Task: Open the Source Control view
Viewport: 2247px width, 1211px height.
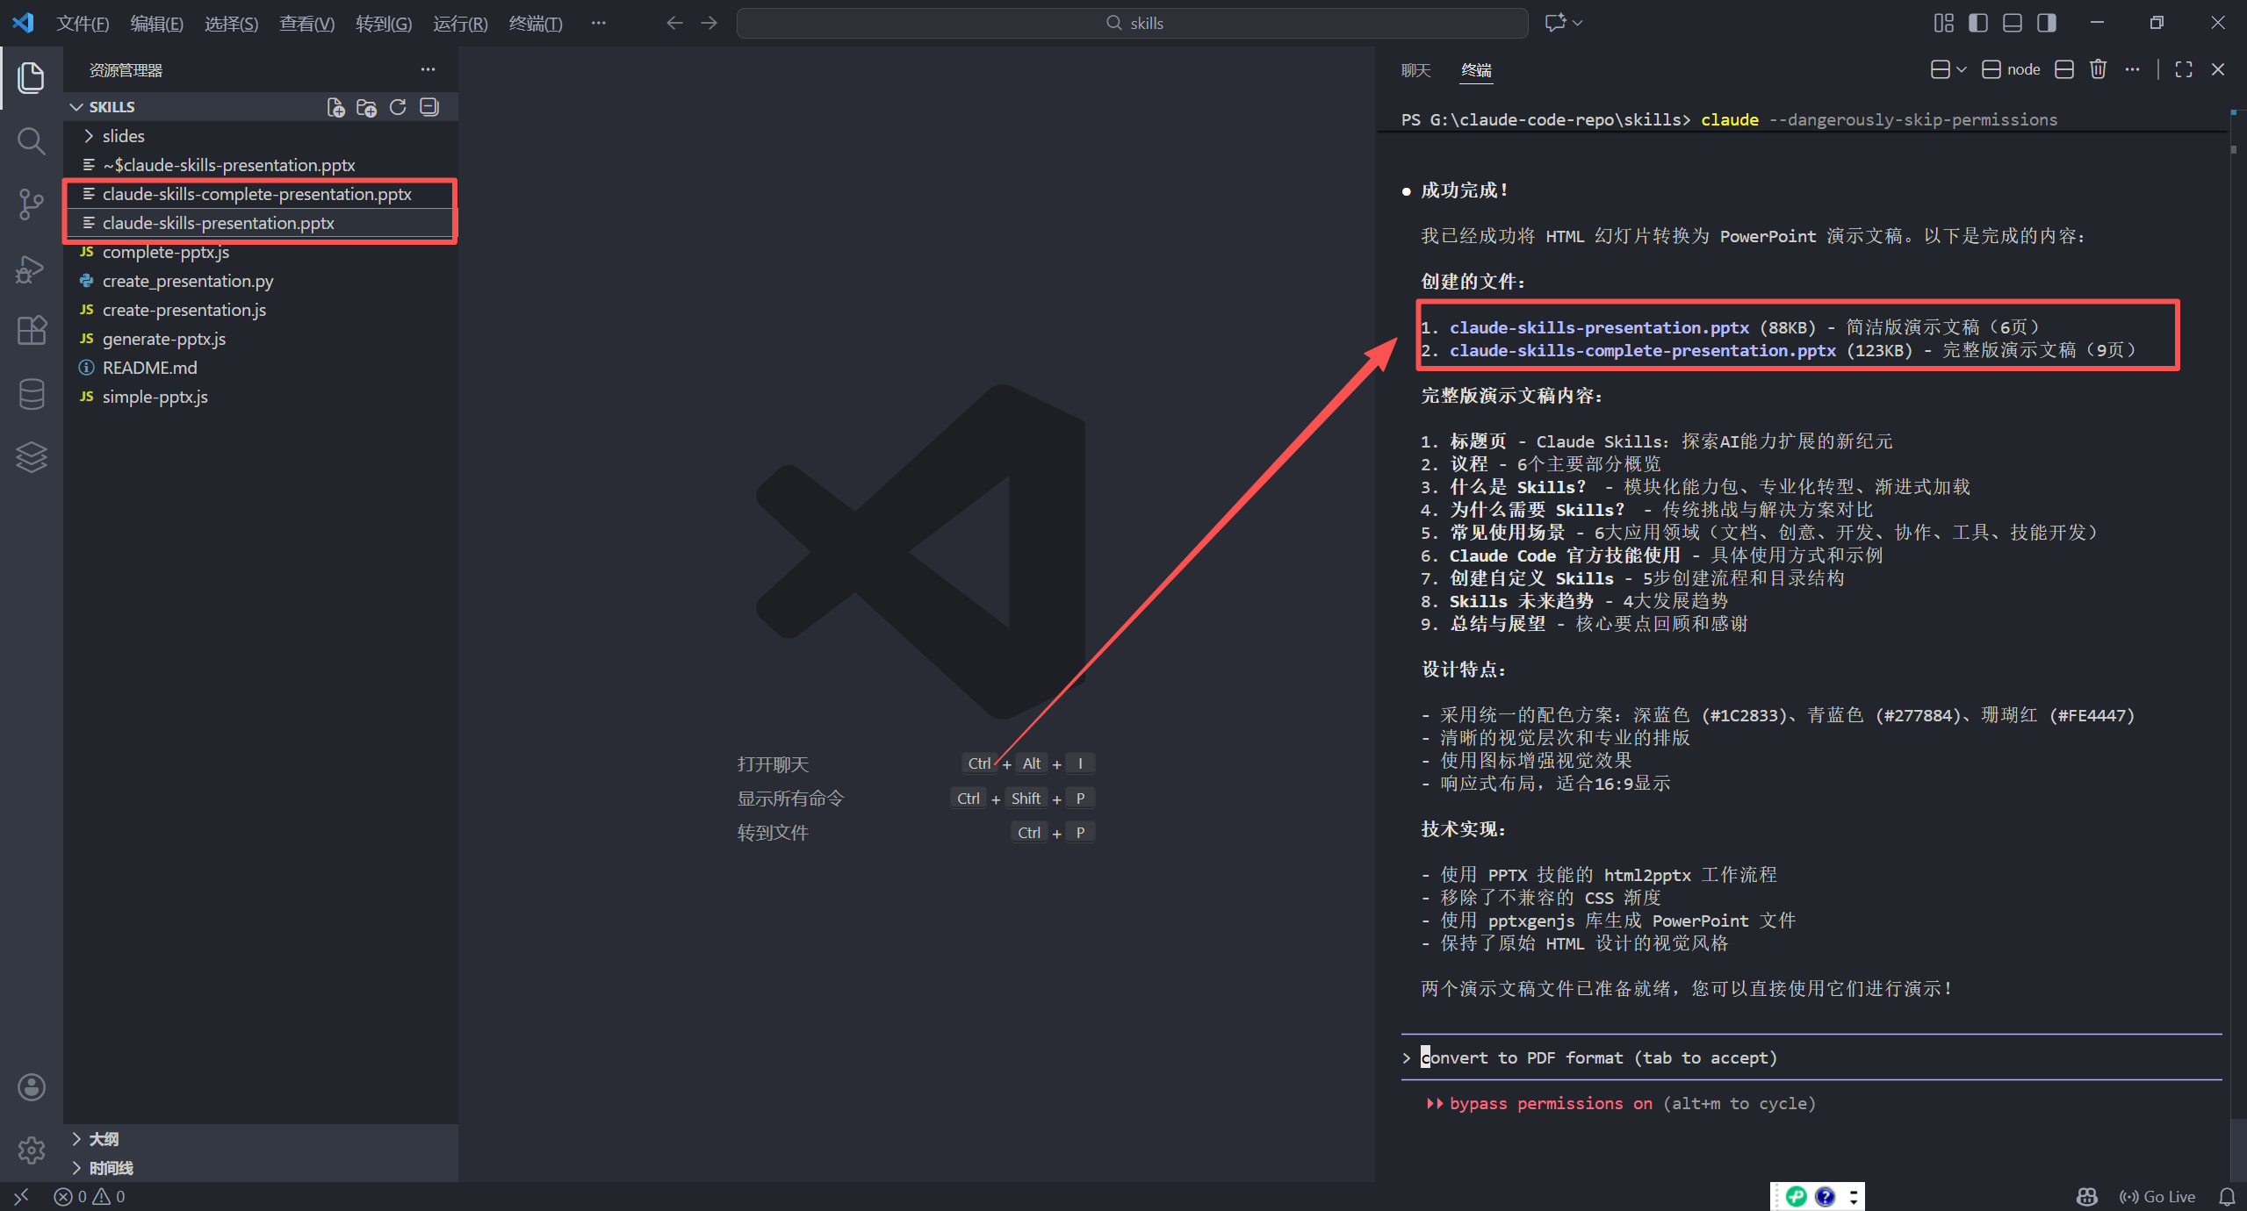Action: pyautogui.click(x=32, y=204)
